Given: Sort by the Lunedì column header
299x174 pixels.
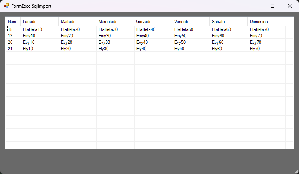Looking at the screenshot, I should click(39, 22).
